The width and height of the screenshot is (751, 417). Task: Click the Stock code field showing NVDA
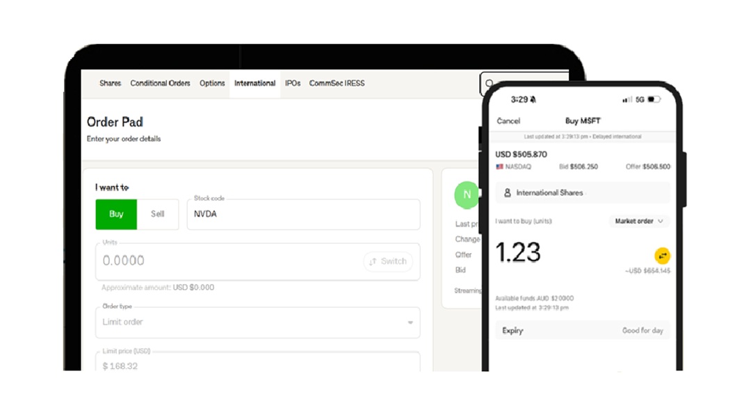303,215
